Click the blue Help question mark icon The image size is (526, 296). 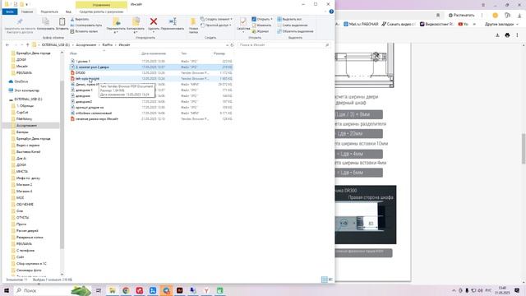[x=331, y=12]
